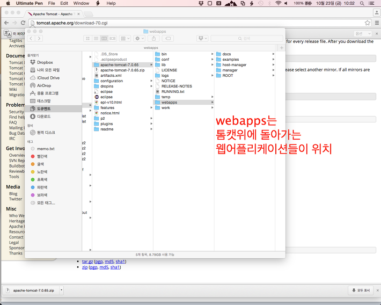Click the Finder search field
The height and width of the screenshot is (305, 381).
[247, 39]
